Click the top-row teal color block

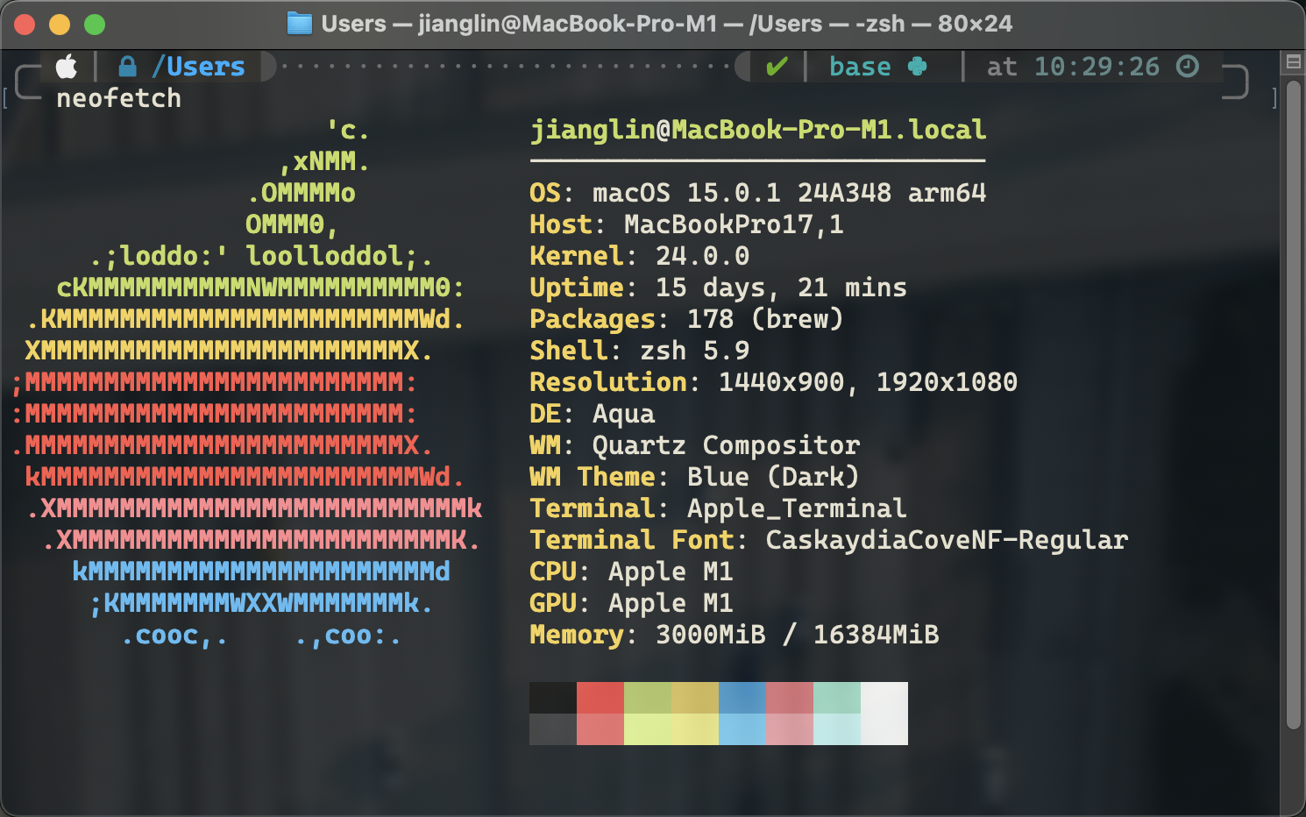(837, 698)
